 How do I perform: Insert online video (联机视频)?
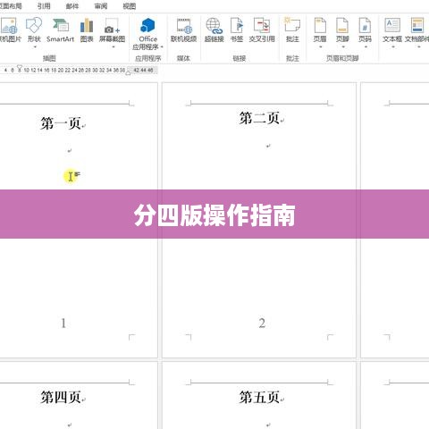tap(183, 29)
